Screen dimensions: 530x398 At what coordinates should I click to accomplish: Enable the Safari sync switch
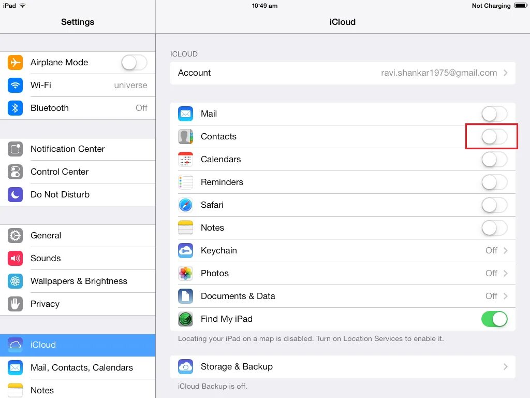click(x=494, y=205)
